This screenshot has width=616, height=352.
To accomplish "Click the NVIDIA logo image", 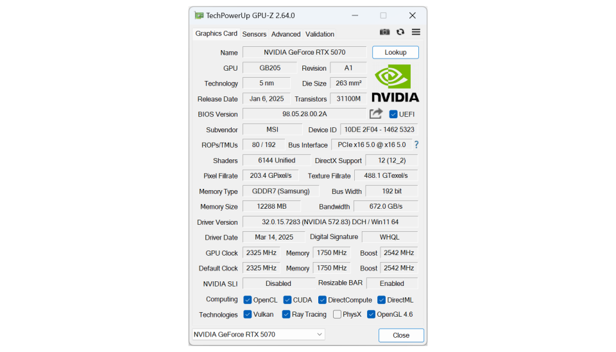I will pyautogui.click(x=395, y=83).
